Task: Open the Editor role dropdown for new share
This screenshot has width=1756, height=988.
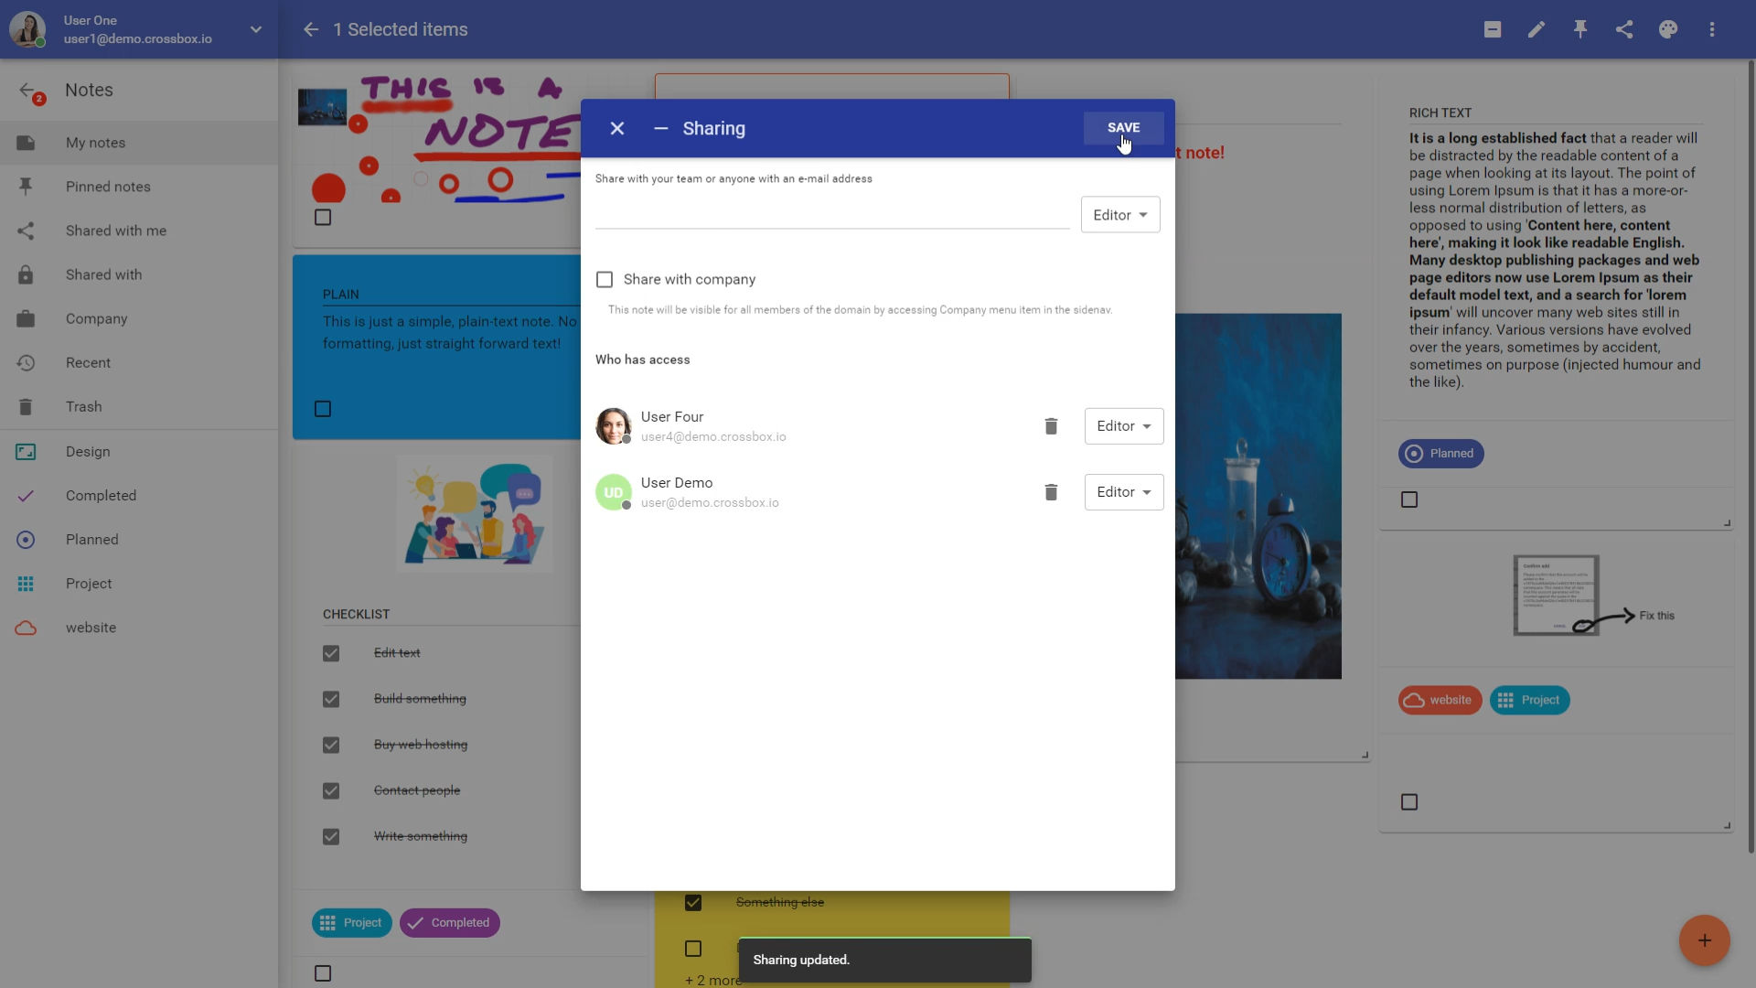Action: [x=1120, y=215]
